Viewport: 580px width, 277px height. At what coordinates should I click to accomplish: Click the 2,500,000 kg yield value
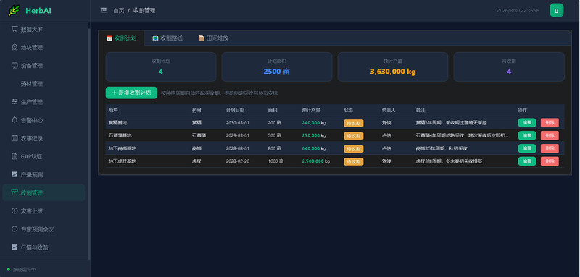(x=316, y=161)
